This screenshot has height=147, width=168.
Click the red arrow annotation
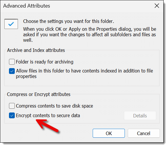tap(47, 126)
